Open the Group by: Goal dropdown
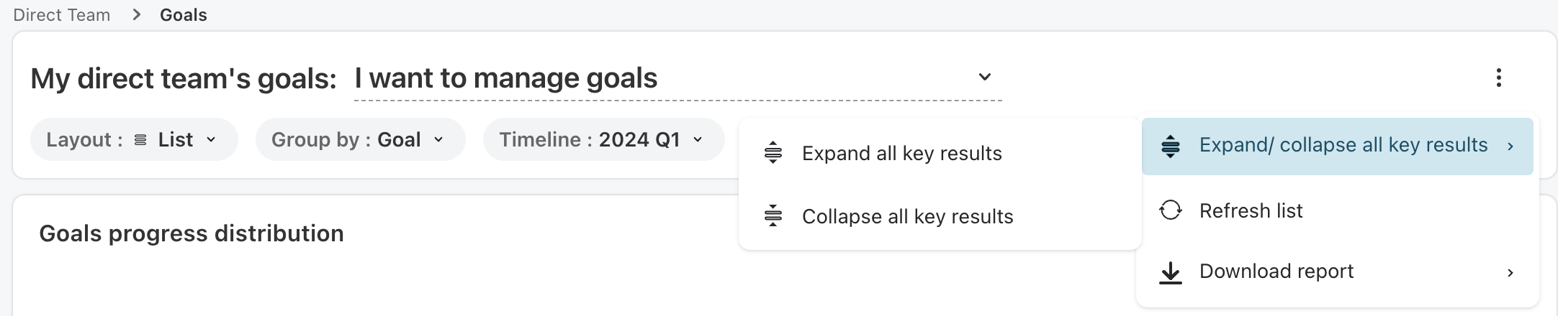Image resolution: width=1558 pixels, height=316 pixels. click(x=360, y=139)
